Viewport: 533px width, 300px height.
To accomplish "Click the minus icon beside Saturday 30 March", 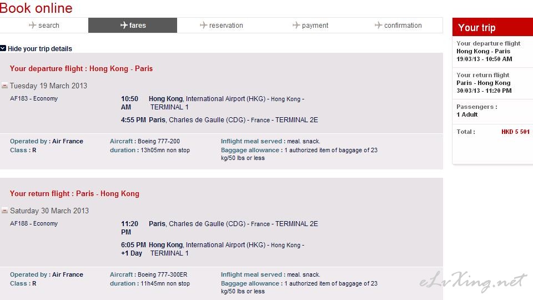I will click(x=4, y=211).
